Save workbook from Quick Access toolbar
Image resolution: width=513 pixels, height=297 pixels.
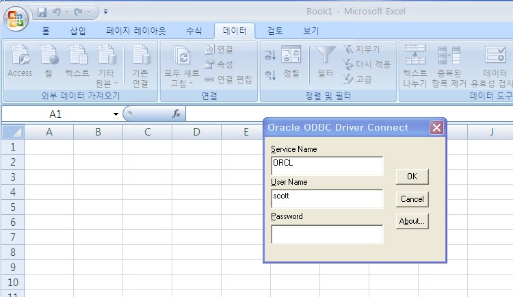click(x=42, y=12)
